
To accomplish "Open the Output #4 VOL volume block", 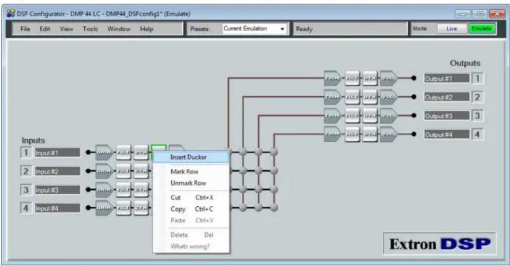I will [x=389, y=134].
